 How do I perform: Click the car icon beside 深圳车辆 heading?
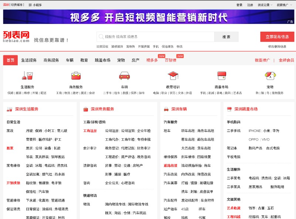pyautogui.click(x=166, y=109)
